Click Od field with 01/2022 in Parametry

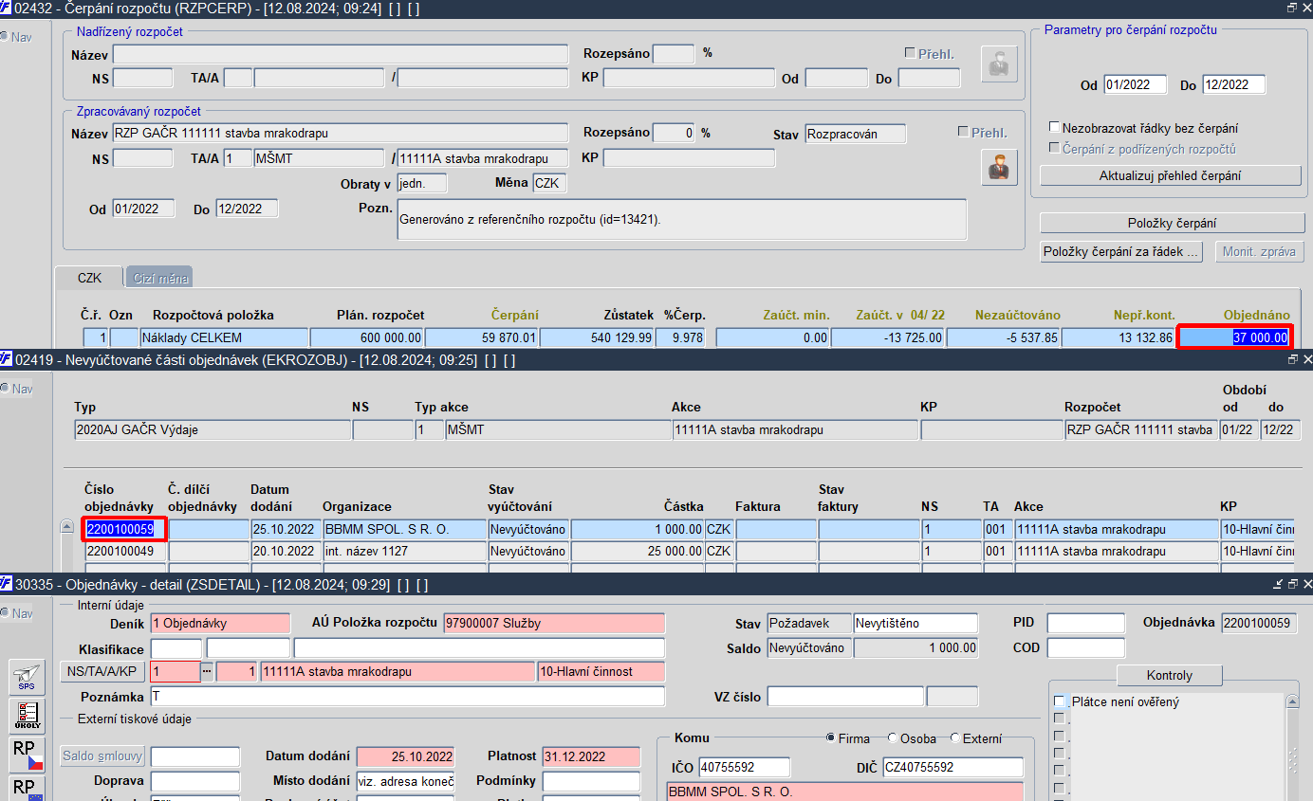point(1135,84)
